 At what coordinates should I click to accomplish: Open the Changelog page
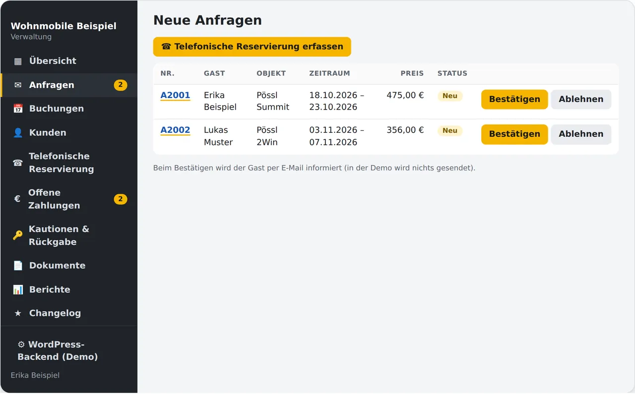click(69, 313)
